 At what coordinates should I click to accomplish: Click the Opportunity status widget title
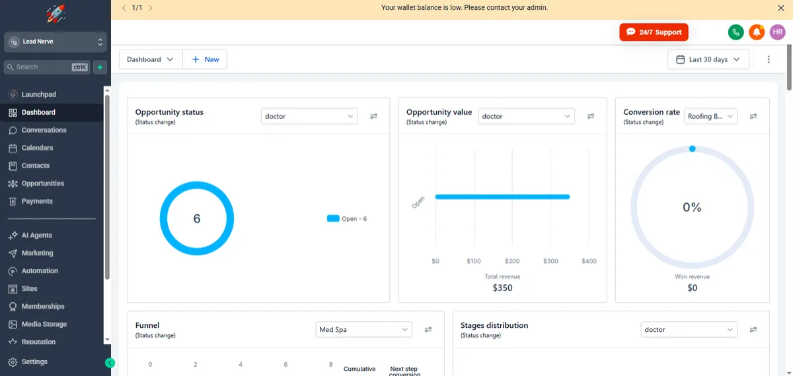(x=169, y=112)
